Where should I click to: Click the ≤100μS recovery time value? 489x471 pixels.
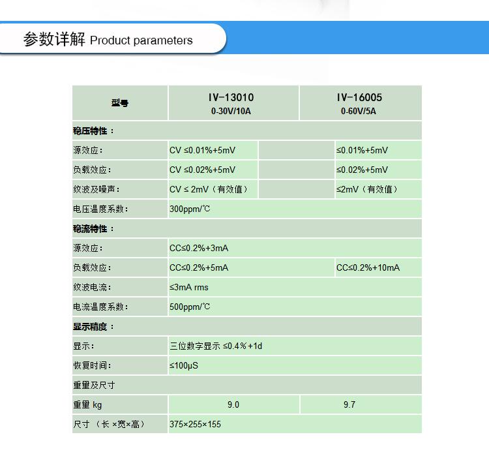click(184, 366)
